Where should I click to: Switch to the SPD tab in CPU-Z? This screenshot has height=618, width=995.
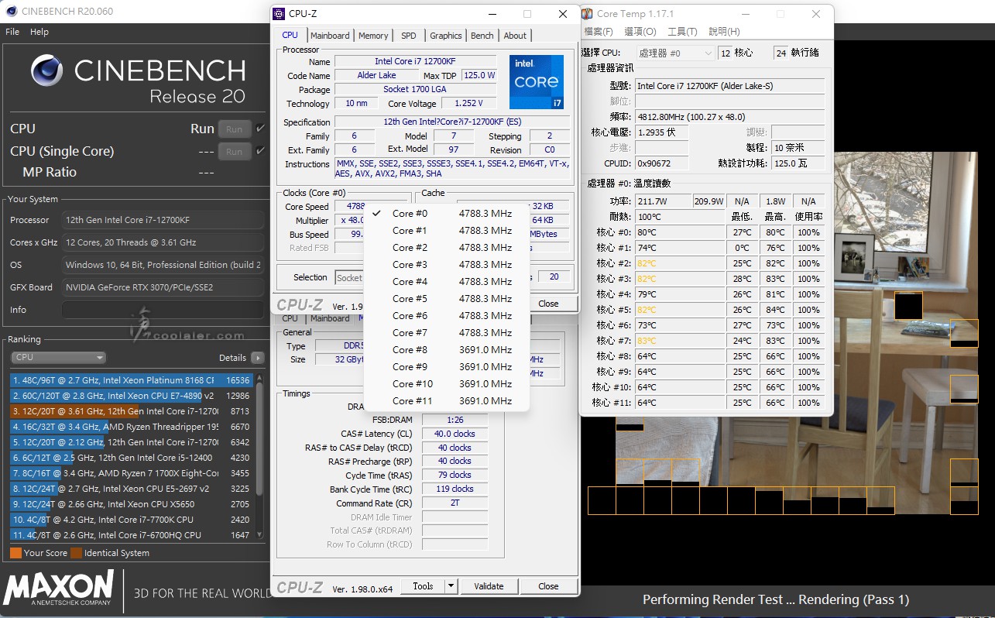pos(409,36)
